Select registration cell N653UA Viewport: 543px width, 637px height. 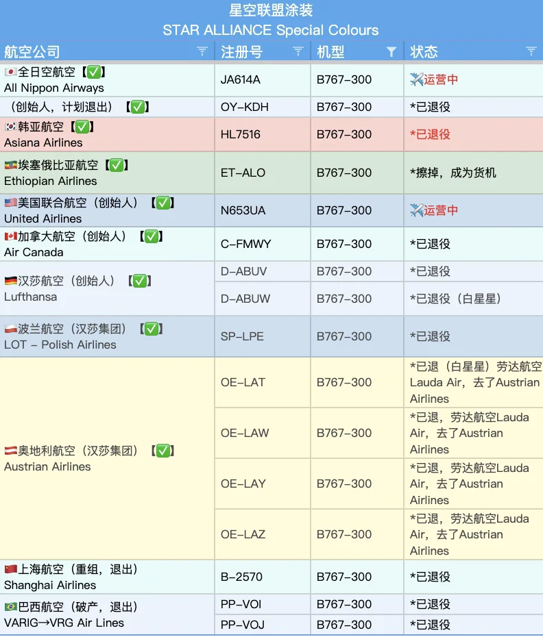(x=263, y=210)
